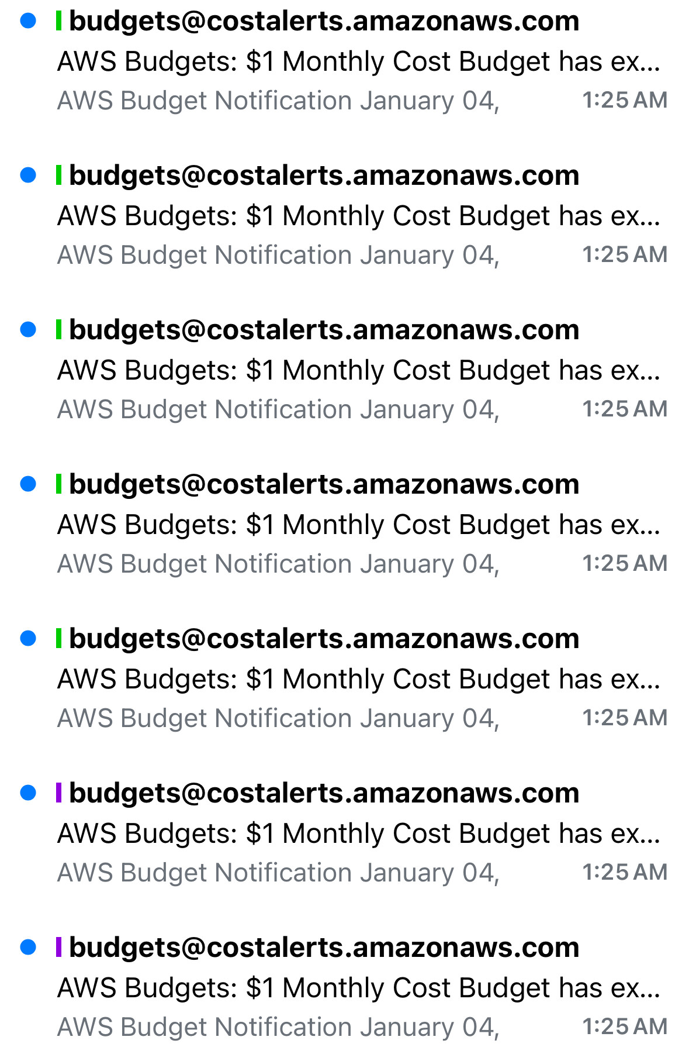Screen dimensions: 689x1054
Task: Click the purple tag bar on the last email
Action: (58, 948)
